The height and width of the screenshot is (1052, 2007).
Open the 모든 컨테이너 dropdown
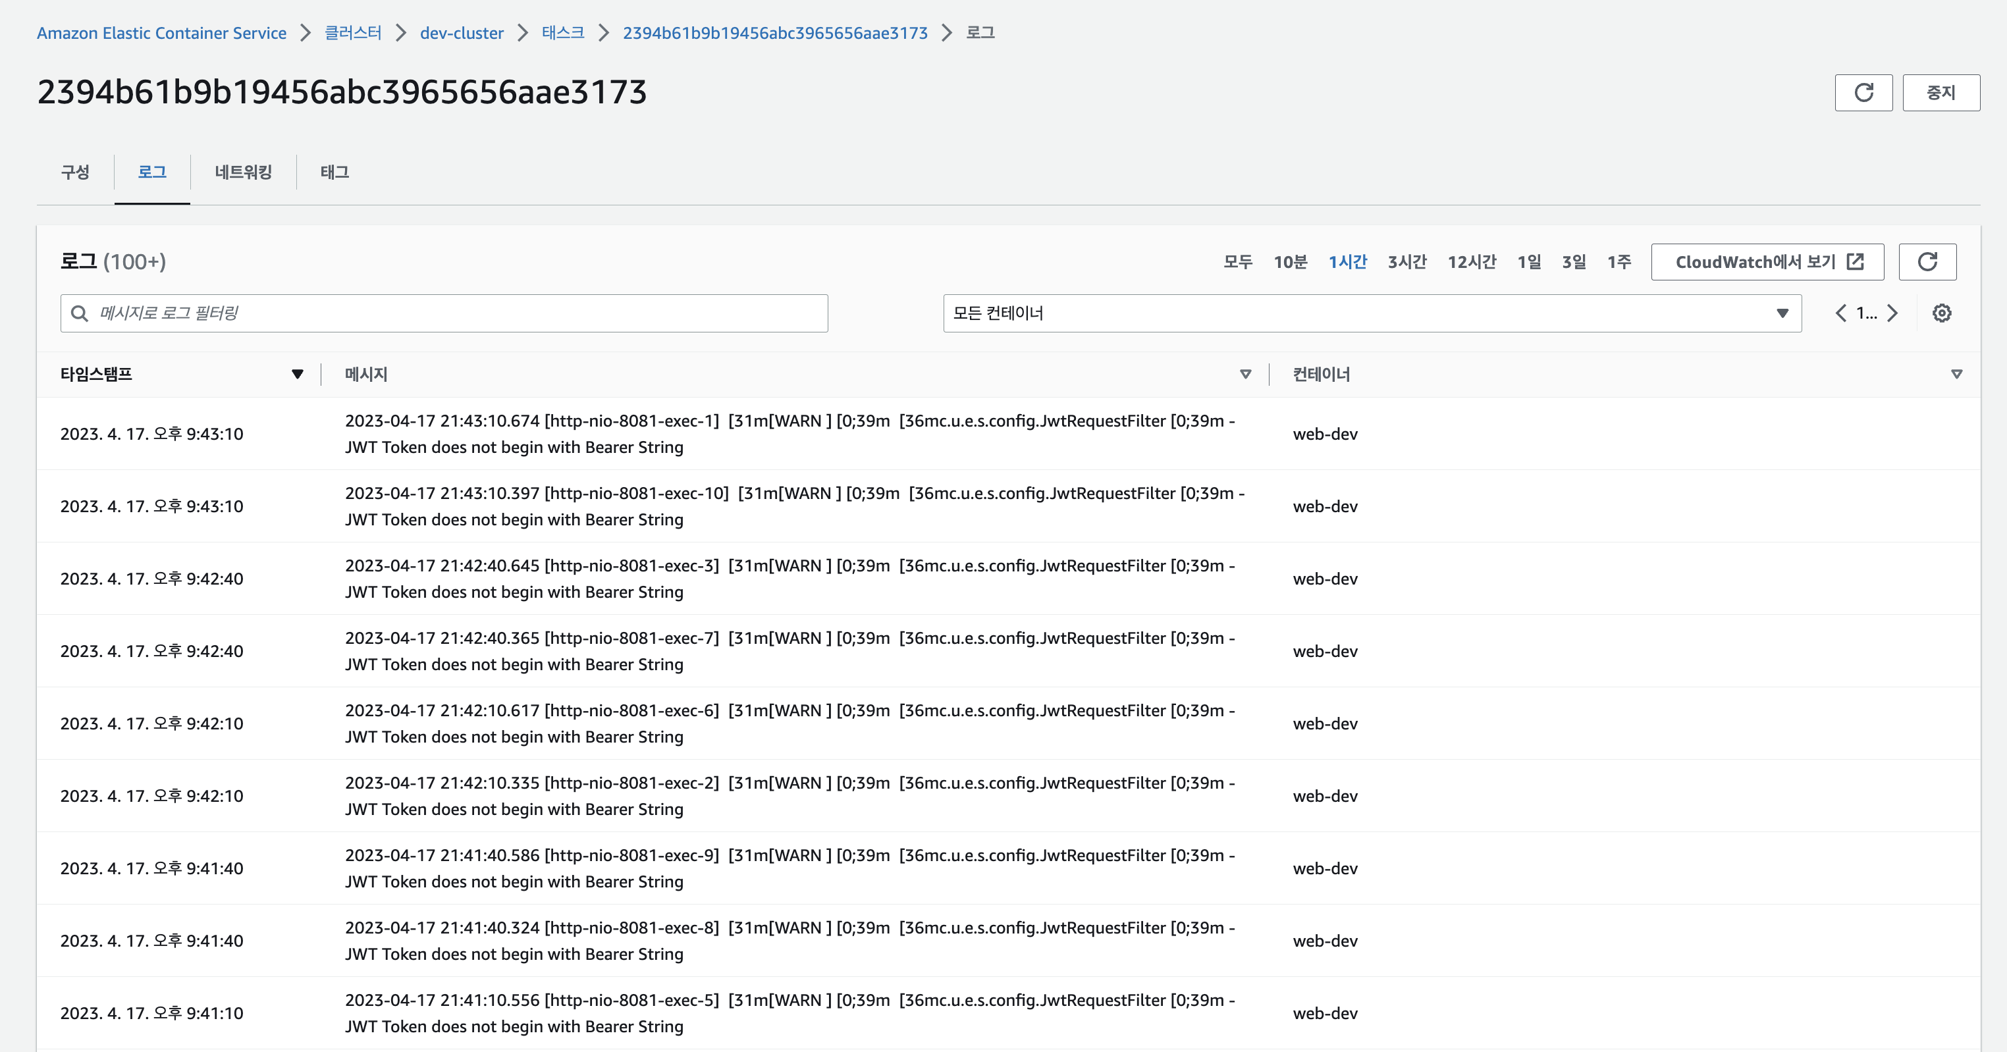[x=1371, y=313]
